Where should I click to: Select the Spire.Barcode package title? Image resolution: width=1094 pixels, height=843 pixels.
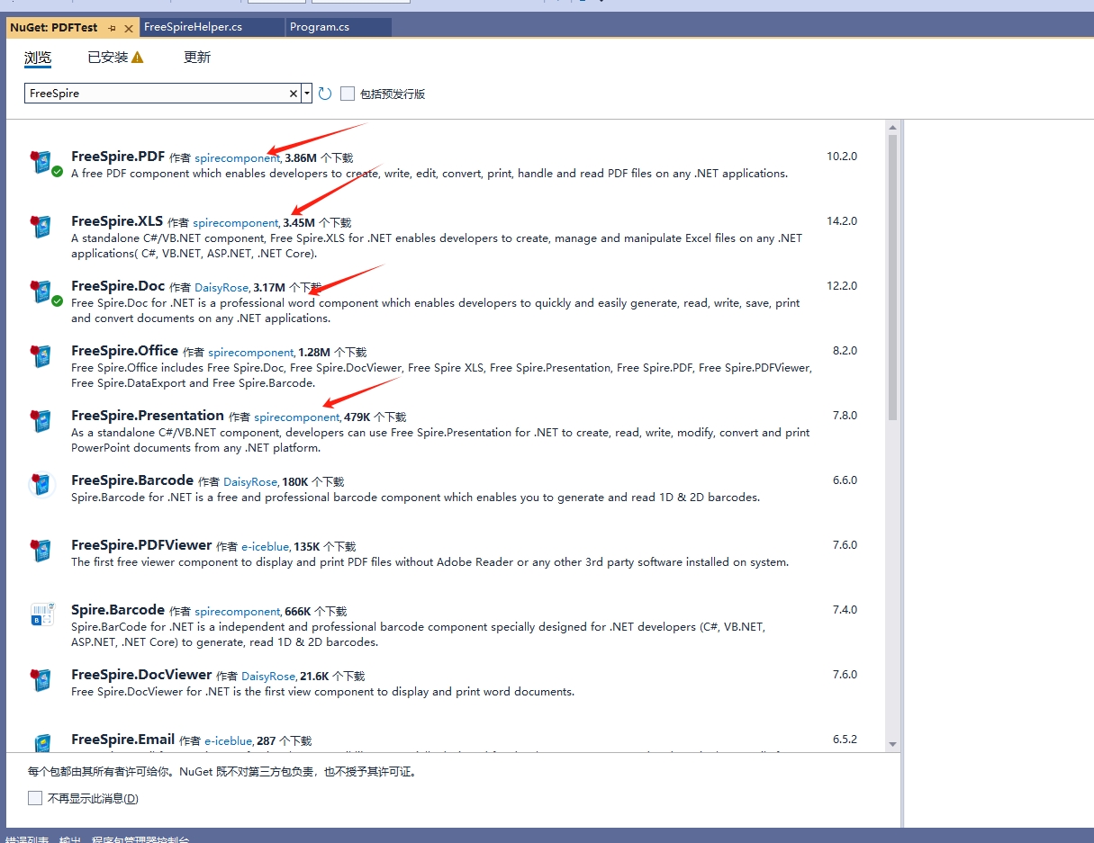[118, 610]
